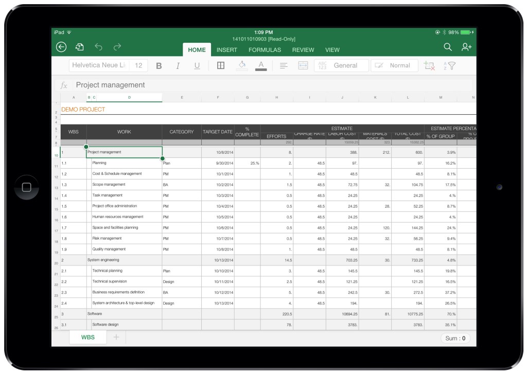Screen dimensions: 527x375
Task: Select the 10775.25 total cost cell
Action: 408,314
